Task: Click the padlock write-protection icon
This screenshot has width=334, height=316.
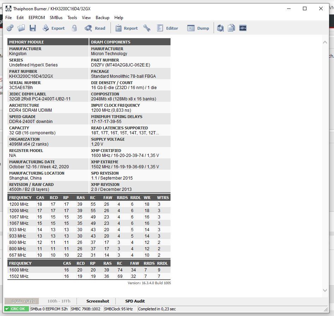Action: point(74,28)
